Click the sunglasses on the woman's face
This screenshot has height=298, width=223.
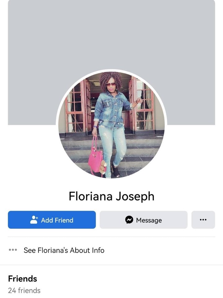[x=111, y=84]
